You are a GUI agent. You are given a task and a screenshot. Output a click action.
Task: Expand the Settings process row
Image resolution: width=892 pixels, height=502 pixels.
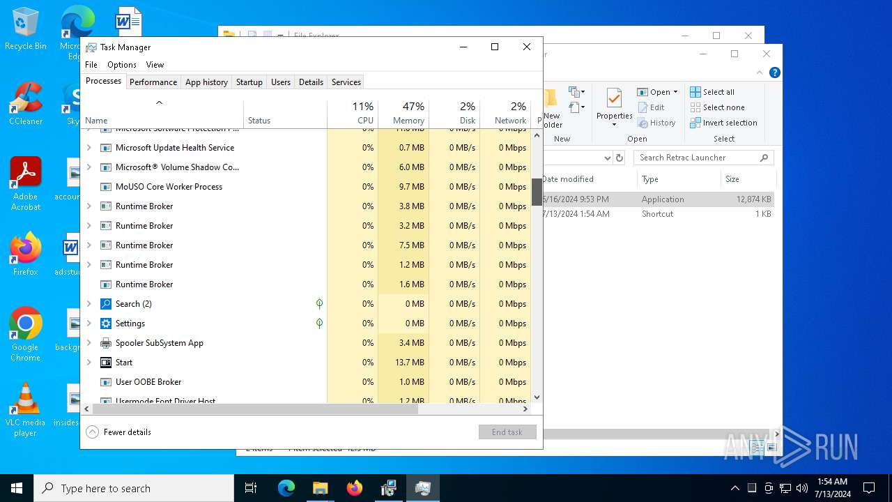click(x=89, y=324)
